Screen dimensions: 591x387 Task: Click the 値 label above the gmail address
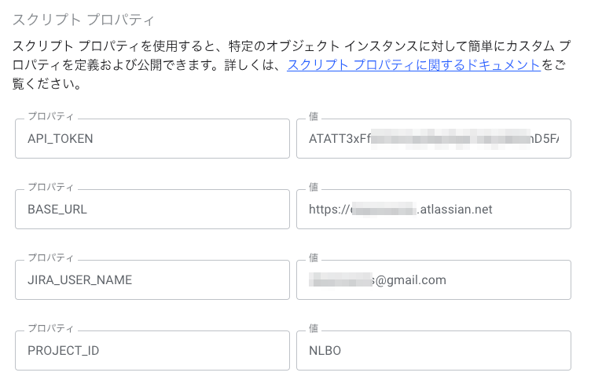click(x=314, y=257)
